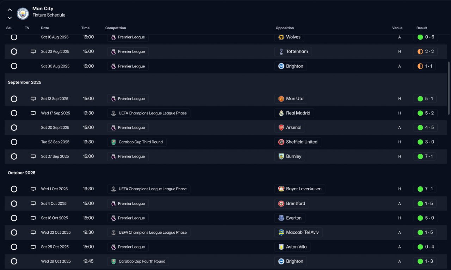This screenshot has height=270, width=451.
Task: Sort fixtures by Date column header
Action: click(45, 28)
